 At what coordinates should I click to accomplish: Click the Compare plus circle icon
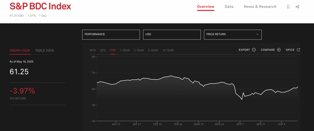[279, 50]
